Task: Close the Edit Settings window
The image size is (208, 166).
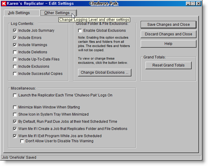Action: 198,3
